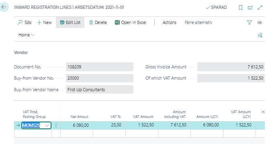
Task: Expand page with the diagonal arrows icon
Action: click(260, 8)
